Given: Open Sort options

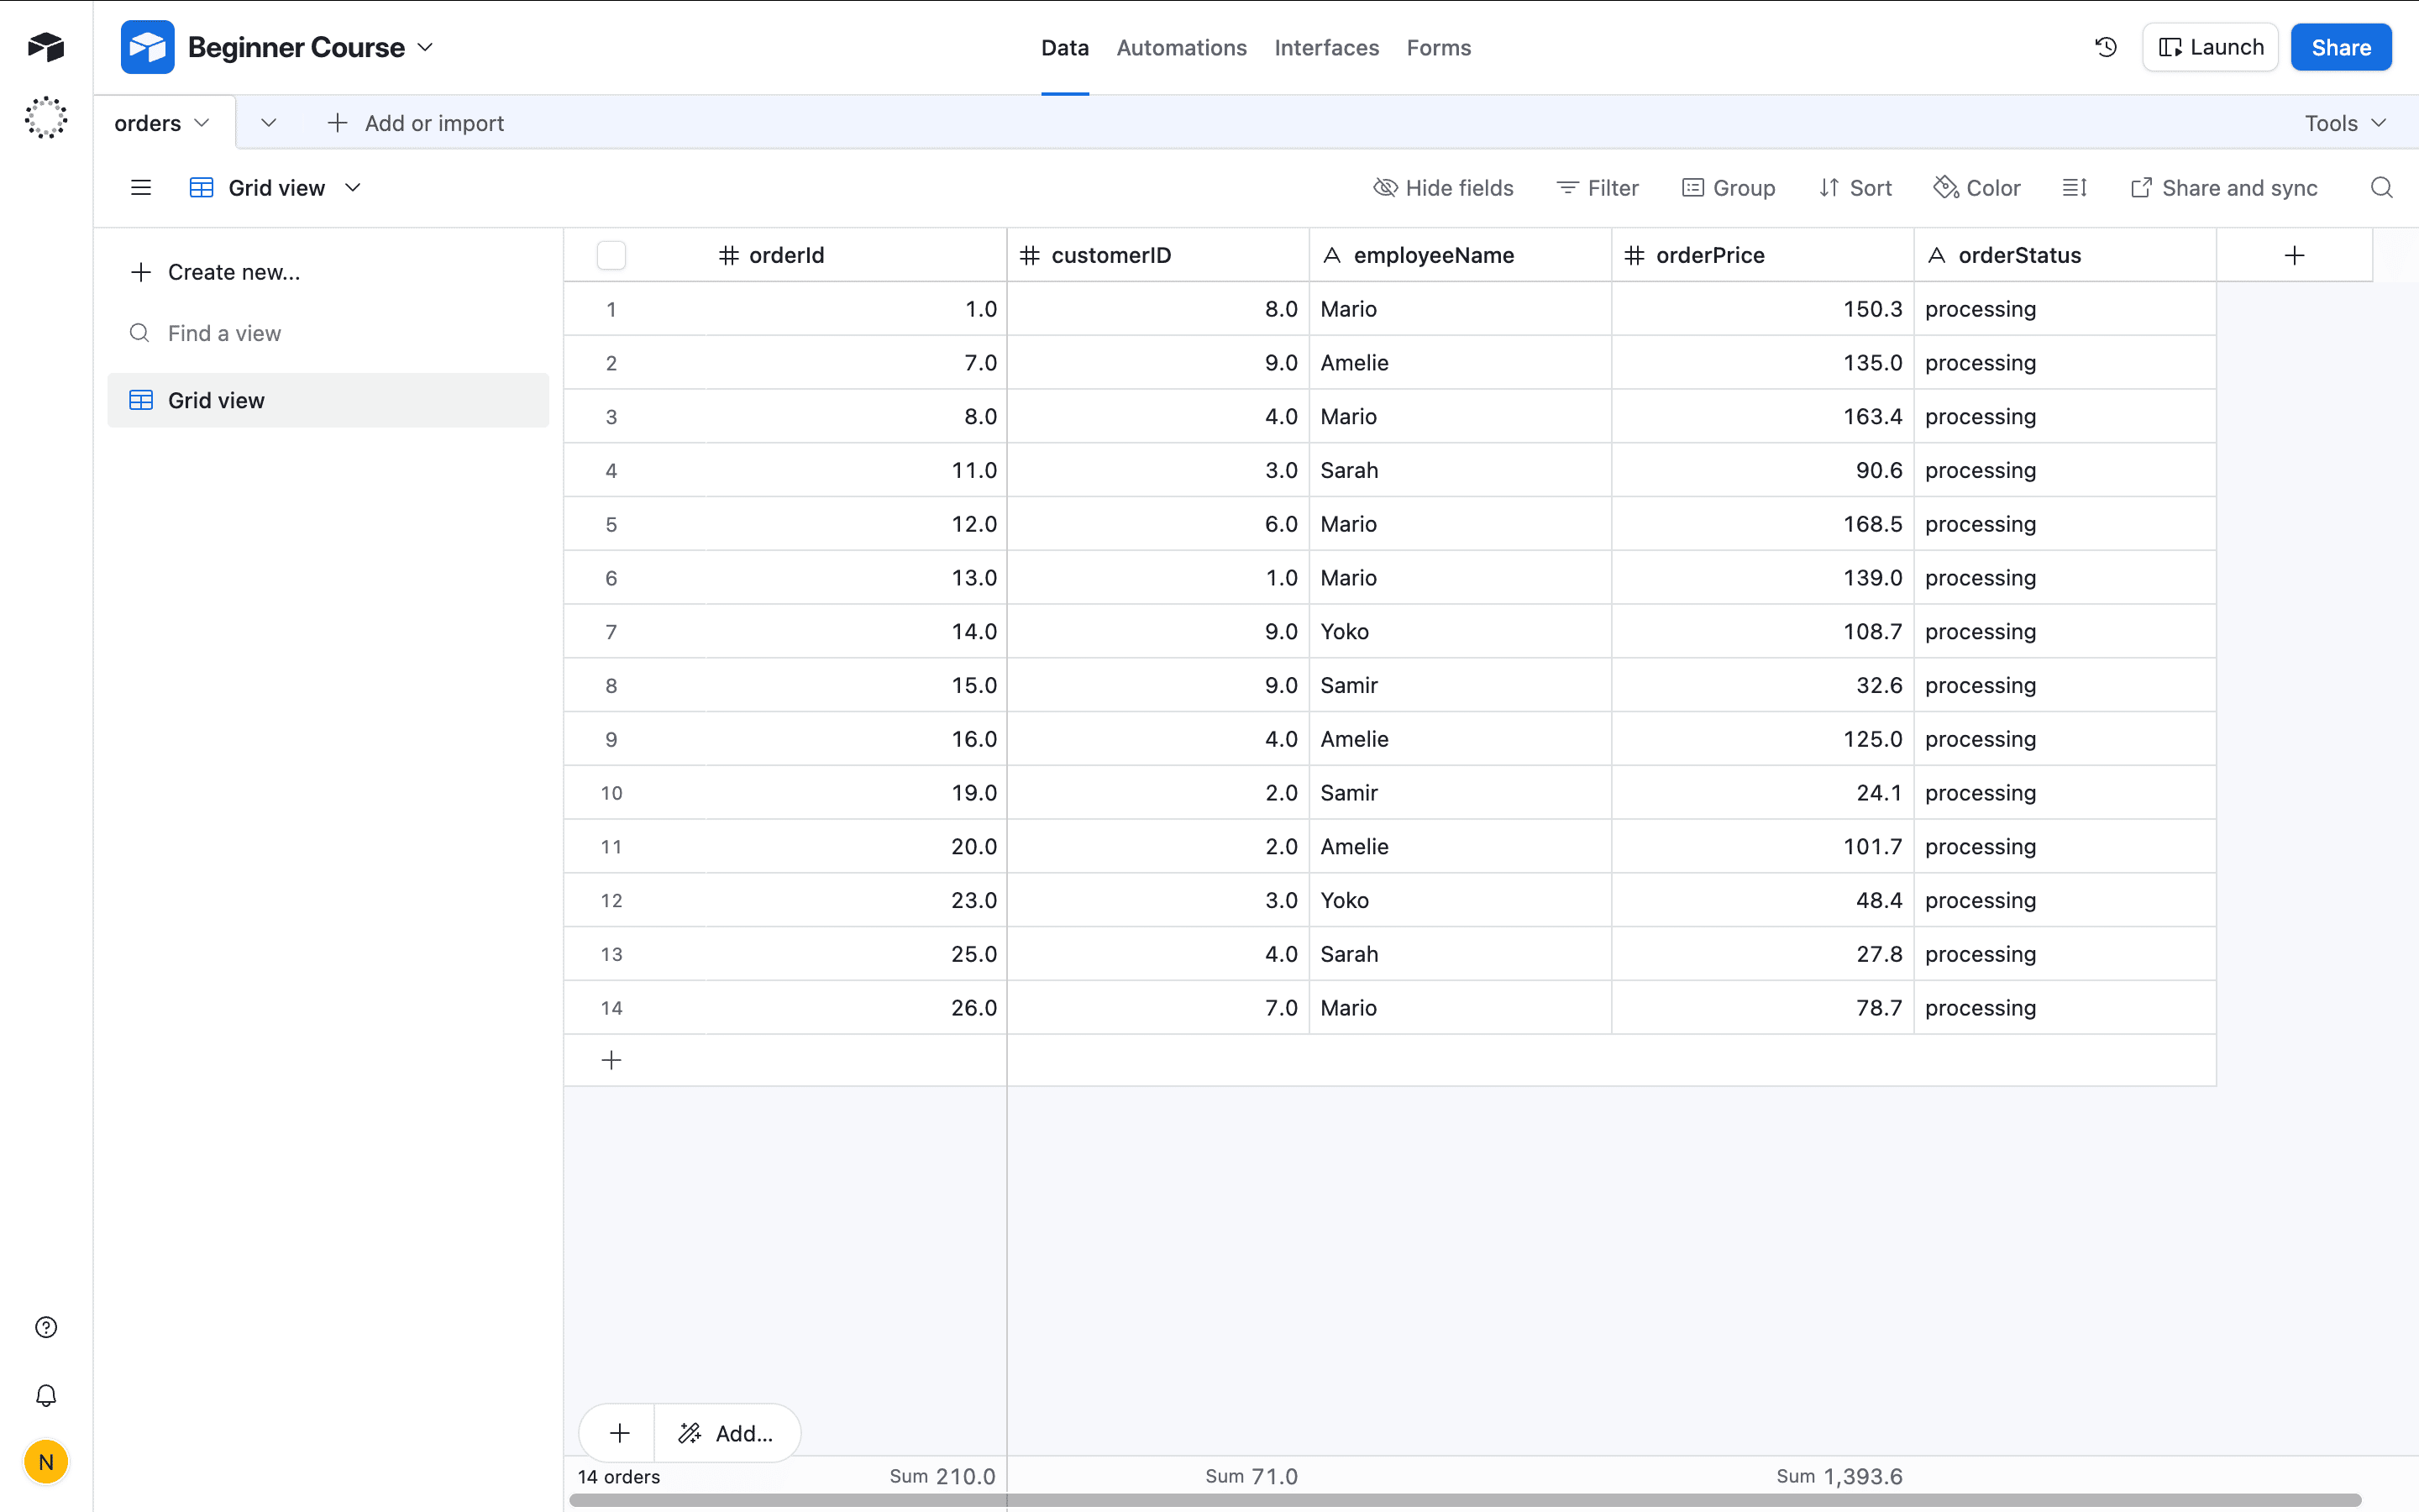Looking at the screenshot, I should click(x=1855, y=188).
